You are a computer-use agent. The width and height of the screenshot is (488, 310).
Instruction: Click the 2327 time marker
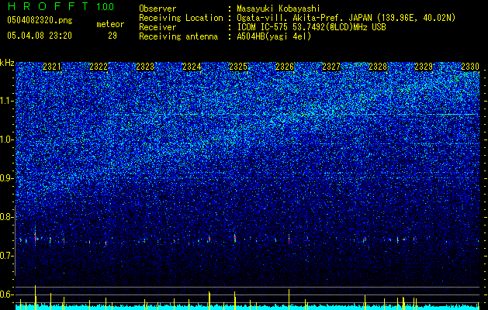click(331, 67)
